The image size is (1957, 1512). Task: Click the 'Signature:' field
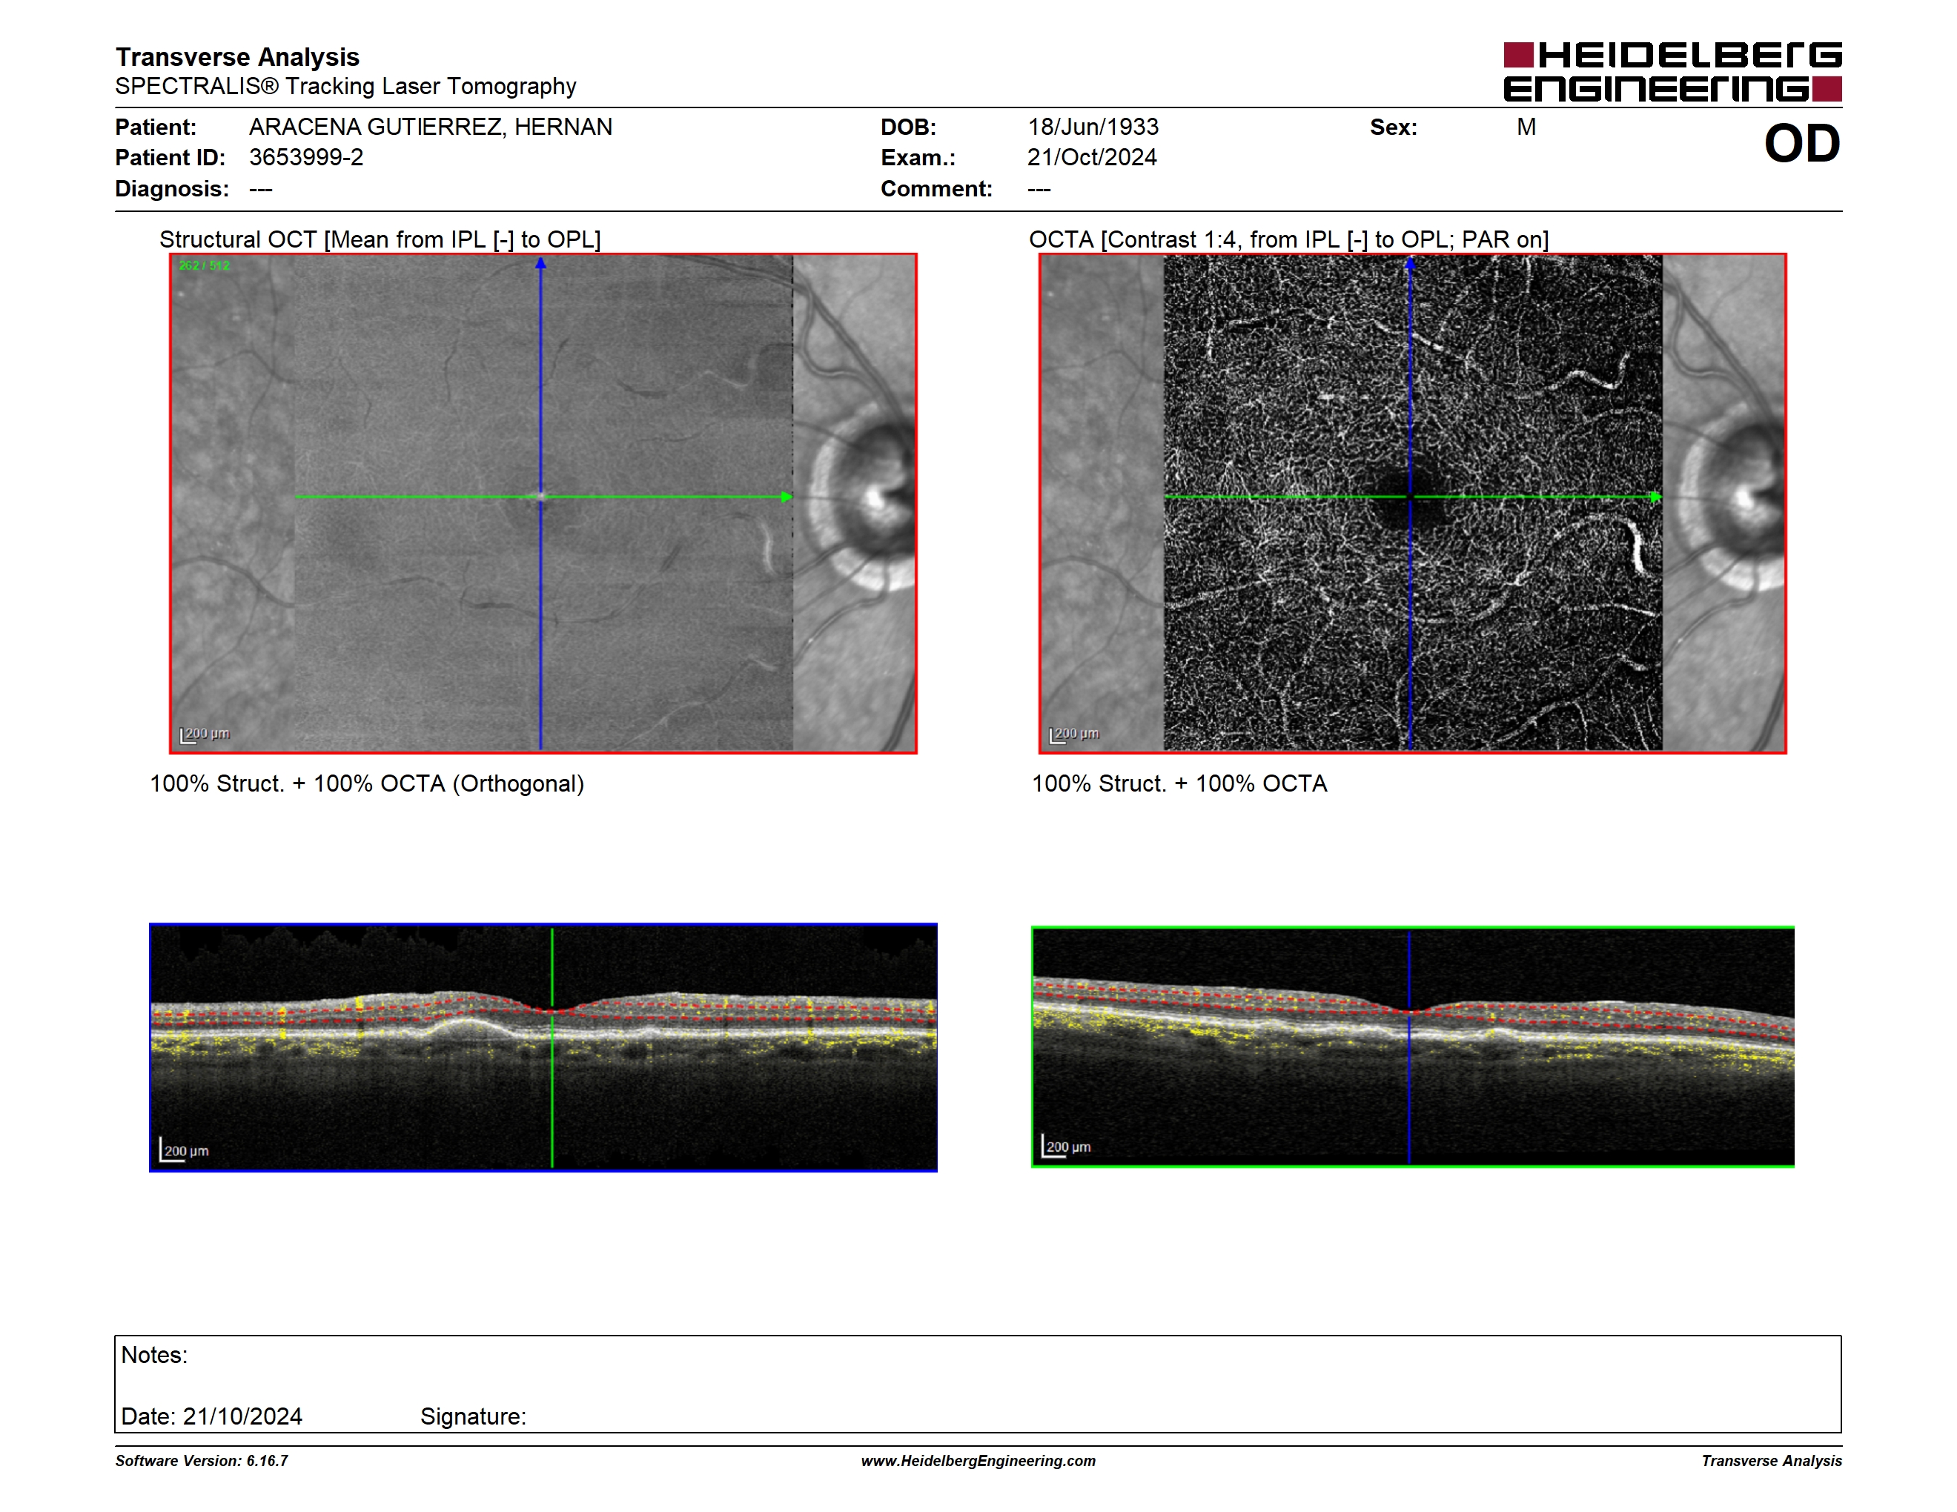[473, 1416]
